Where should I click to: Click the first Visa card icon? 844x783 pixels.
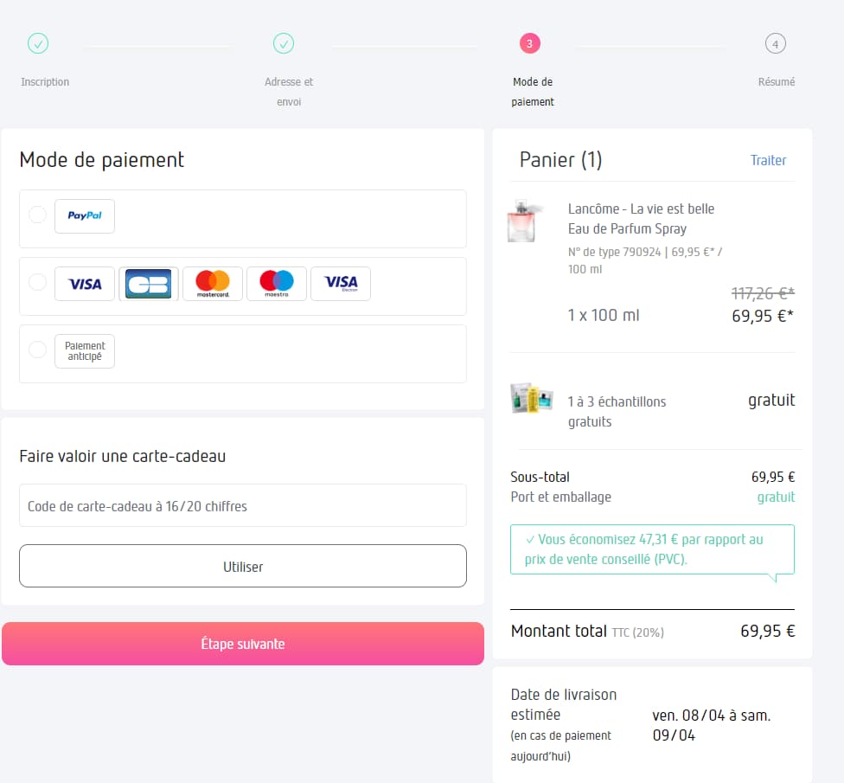pyautogui.click(x=85, y=284)
